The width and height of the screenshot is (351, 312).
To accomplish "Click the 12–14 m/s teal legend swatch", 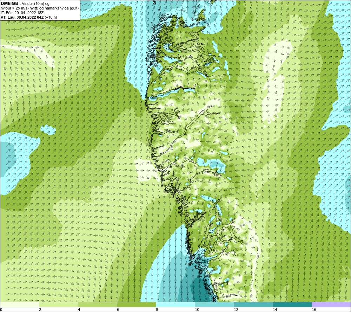I will click(x=253, y=304).
